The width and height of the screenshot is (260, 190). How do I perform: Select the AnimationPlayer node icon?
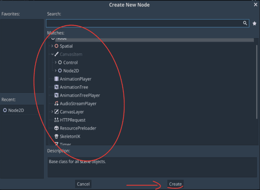[x=56, y=79]
